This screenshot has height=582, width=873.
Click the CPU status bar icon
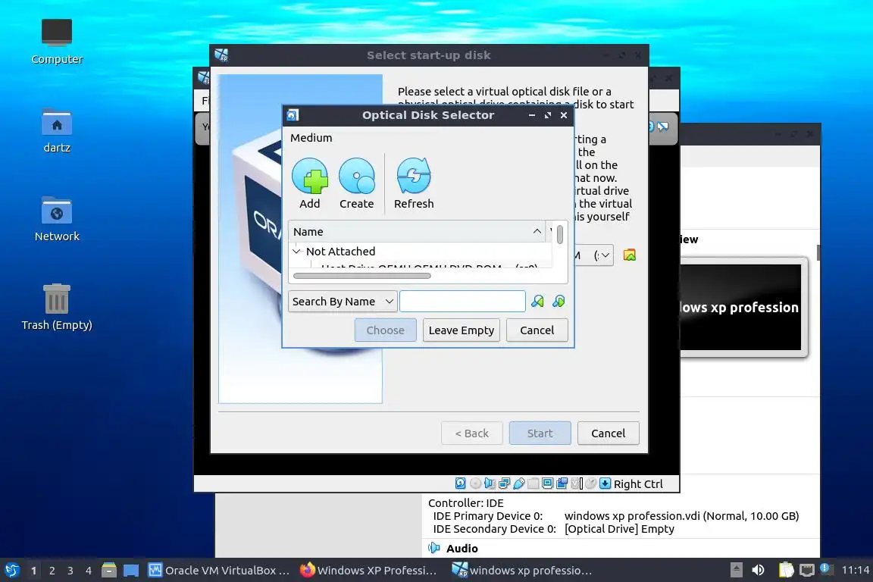click(x=577, y=483)
